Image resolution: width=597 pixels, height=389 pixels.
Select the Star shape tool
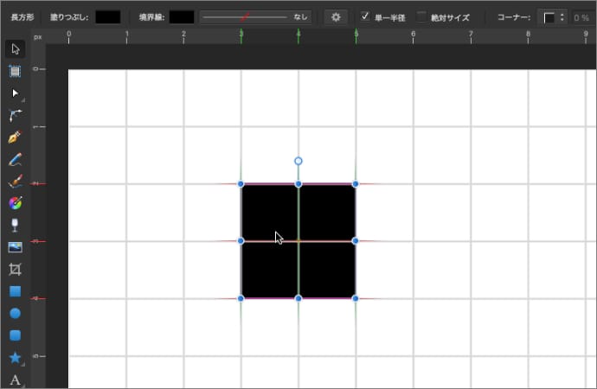tap(15, 357)
